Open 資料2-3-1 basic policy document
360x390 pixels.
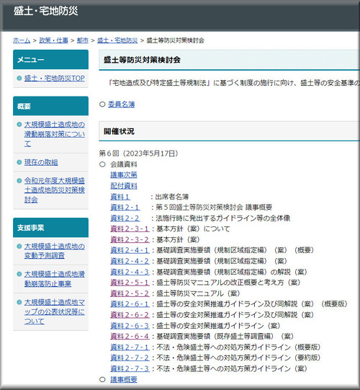[130, 229]
